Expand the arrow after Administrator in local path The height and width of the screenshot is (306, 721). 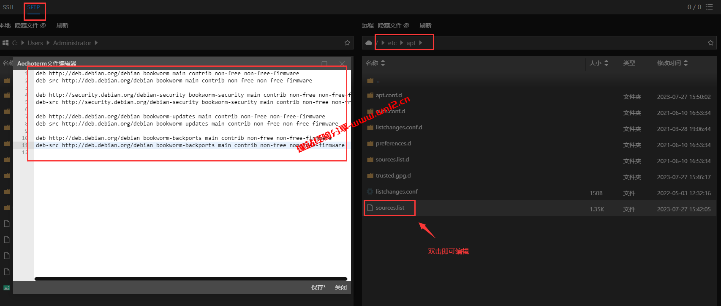tap(96, 43)
